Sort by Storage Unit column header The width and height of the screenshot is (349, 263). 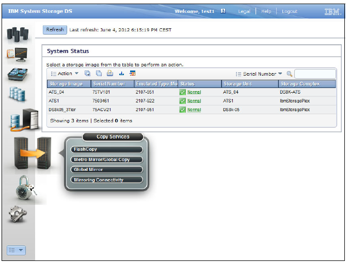250,84
